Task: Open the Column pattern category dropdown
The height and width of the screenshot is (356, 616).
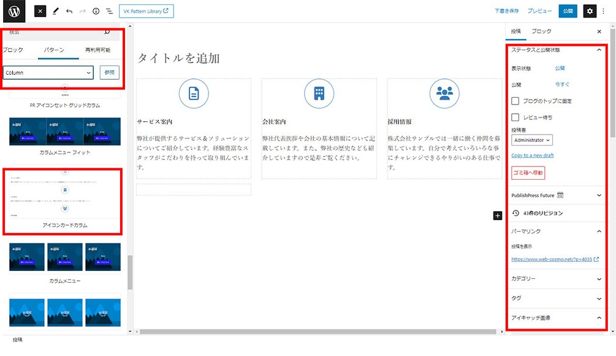Action: [x=48, y=73]
